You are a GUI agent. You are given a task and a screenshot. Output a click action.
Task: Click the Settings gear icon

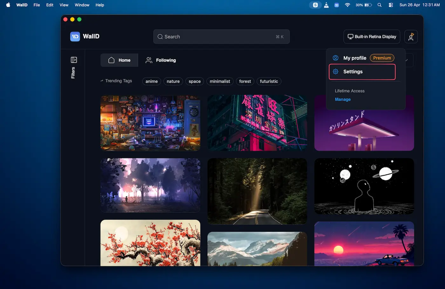click(x=336, y=72)
